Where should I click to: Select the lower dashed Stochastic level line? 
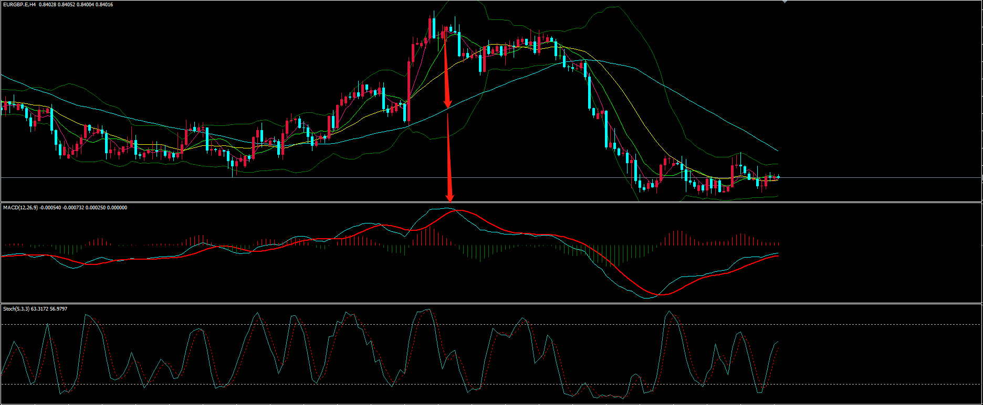click(x=866, y=385)
